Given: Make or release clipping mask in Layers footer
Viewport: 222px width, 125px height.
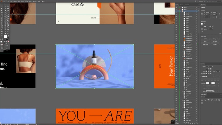Looking at the screenshot, I should [x=190, y=124].
